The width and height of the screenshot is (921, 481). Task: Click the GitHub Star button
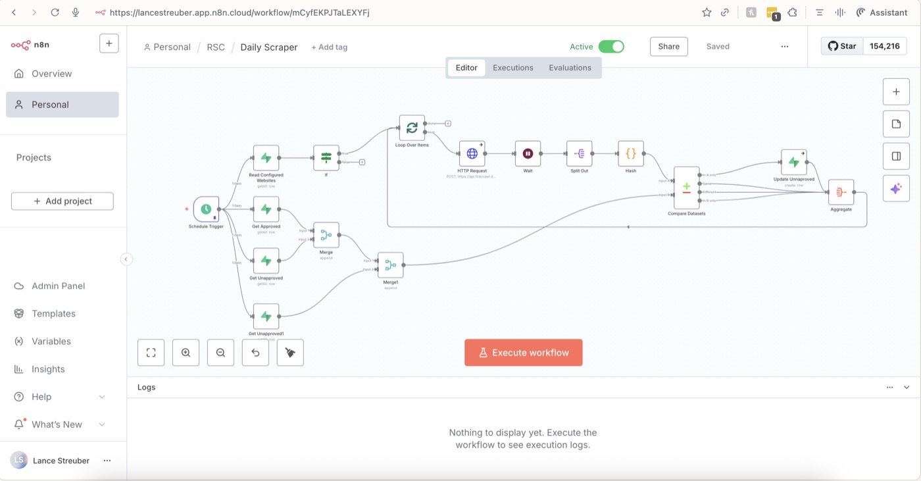[x=842, y=46]
